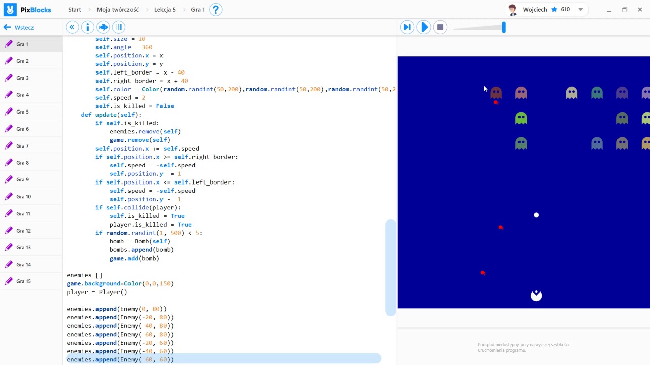Select Gra 12 in the sidebar
650x365 pixels.
point(31,231)
